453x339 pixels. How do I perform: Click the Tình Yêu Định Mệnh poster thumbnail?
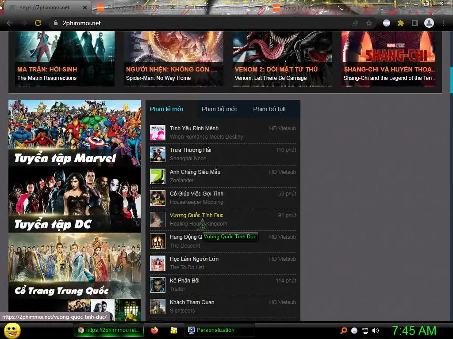coord(157,132)
